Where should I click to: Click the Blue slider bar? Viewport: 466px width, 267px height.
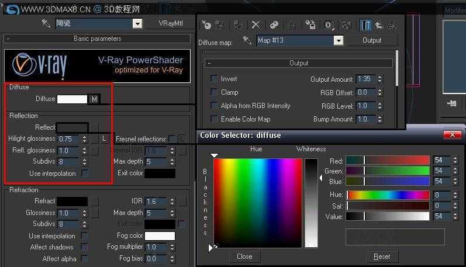pos(388,181)
